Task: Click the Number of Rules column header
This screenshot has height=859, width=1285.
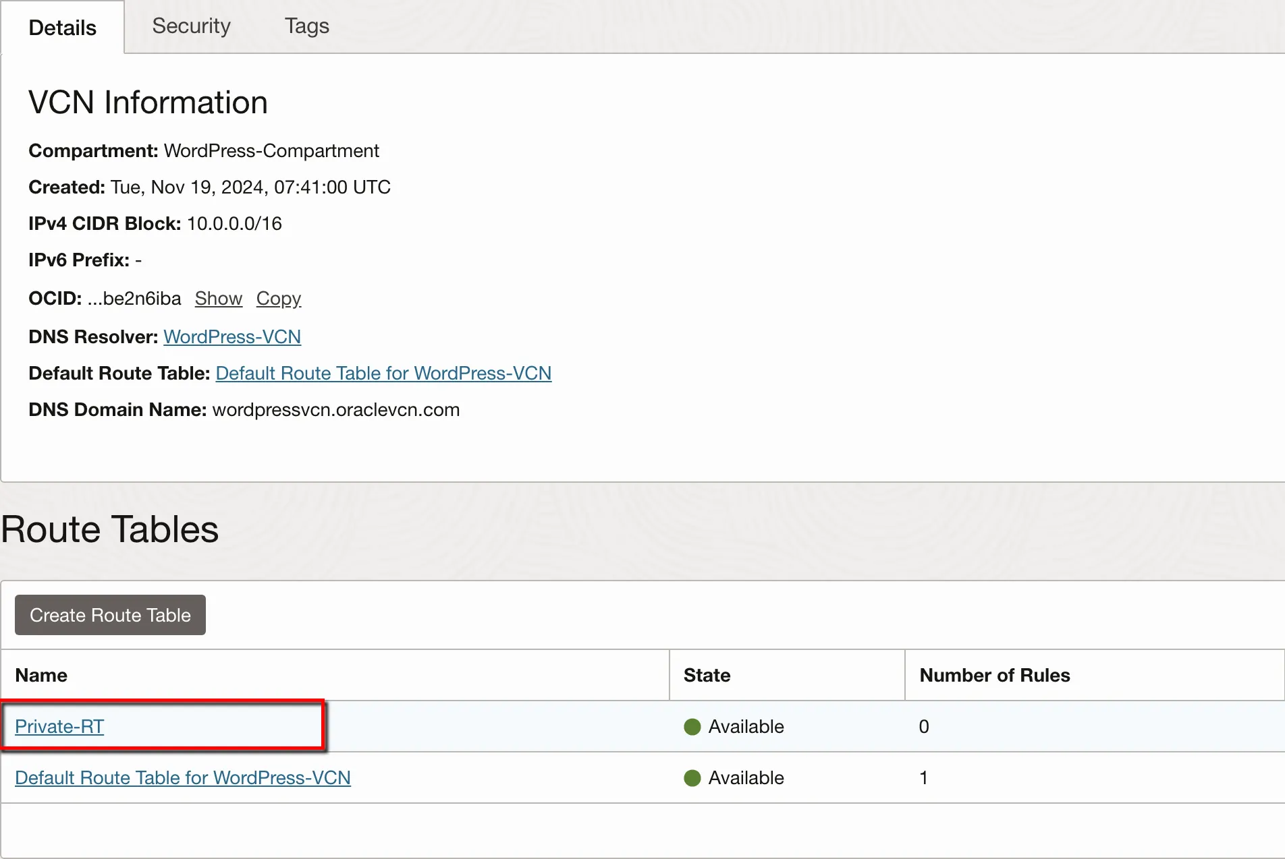Action: click(x=994, y=676)
